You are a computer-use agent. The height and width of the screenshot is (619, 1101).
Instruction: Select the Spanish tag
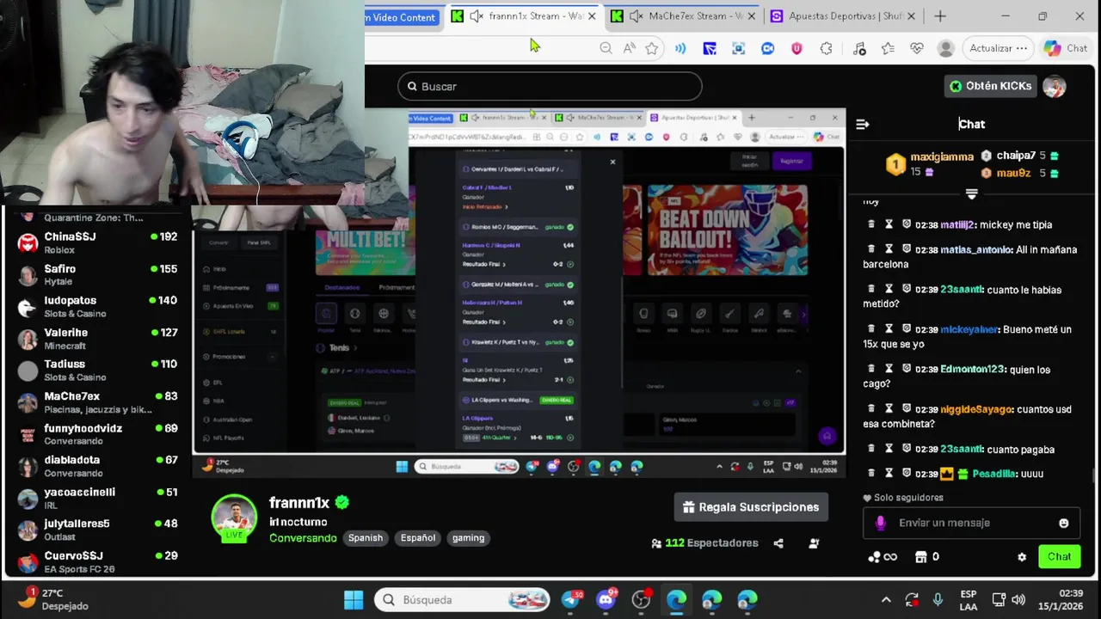click(x=366, y=538)
